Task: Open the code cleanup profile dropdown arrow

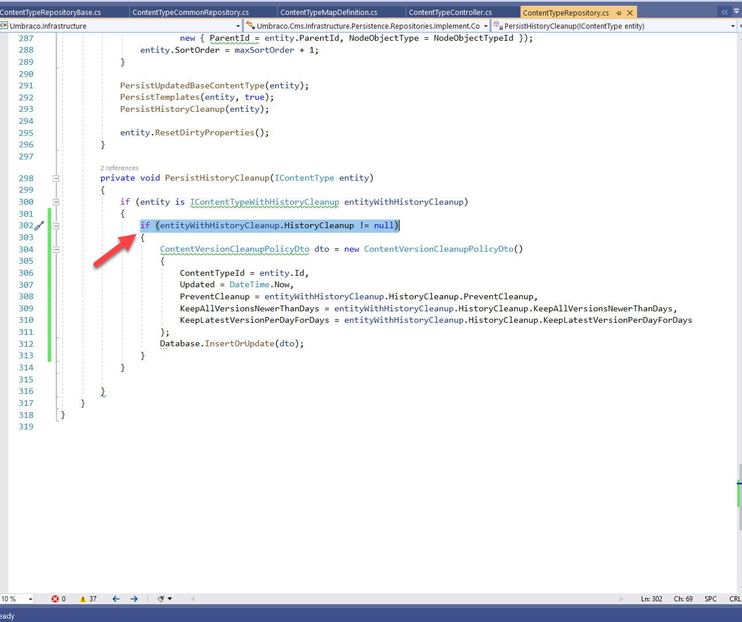Action: [x=170, y=599]
